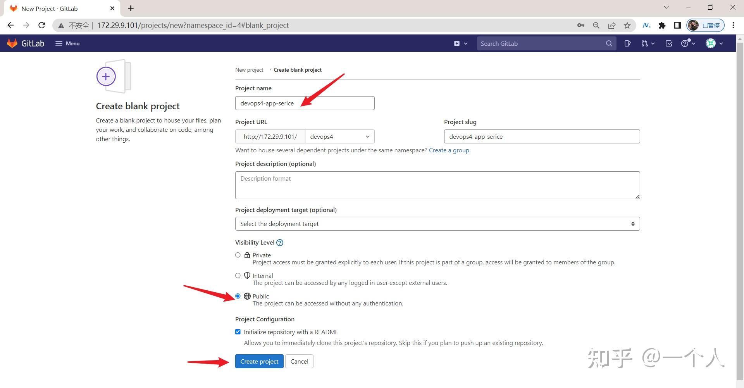Click the New project breadcrumb
Viewport: 744px width, 388px height.
pyautogui.click(x=249, y=70)
